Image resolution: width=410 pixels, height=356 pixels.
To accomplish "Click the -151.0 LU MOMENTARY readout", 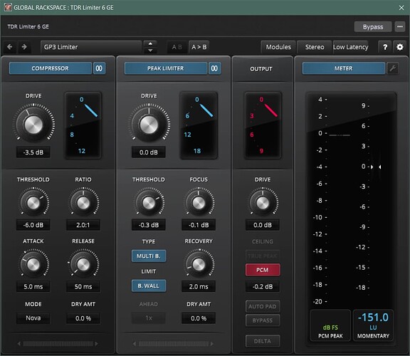I will tap(373, 325).
